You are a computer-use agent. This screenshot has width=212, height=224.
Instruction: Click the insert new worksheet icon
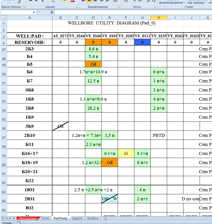click(x=105, y=218)
